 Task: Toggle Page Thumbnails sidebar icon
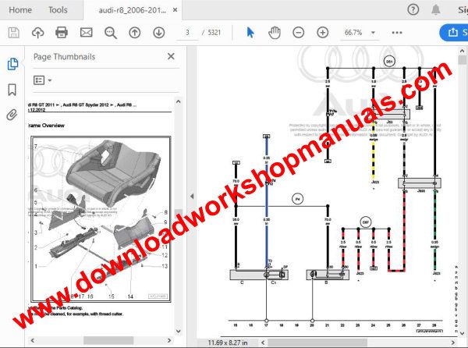(12, 63)
